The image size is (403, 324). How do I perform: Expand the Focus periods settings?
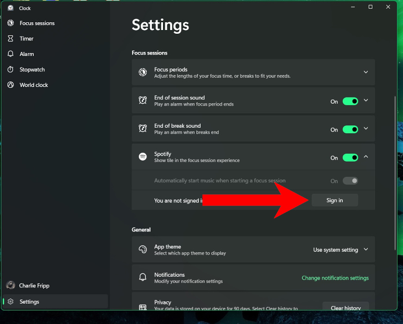pos(366,72)
